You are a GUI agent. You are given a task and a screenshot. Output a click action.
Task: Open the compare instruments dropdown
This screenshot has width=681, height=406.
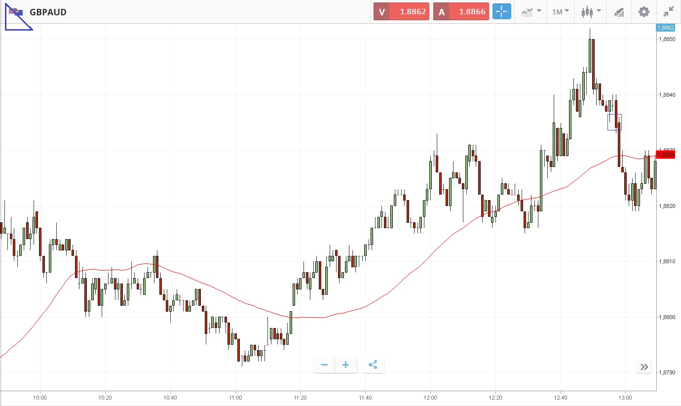pyautogui.click(x=531, y=12)
